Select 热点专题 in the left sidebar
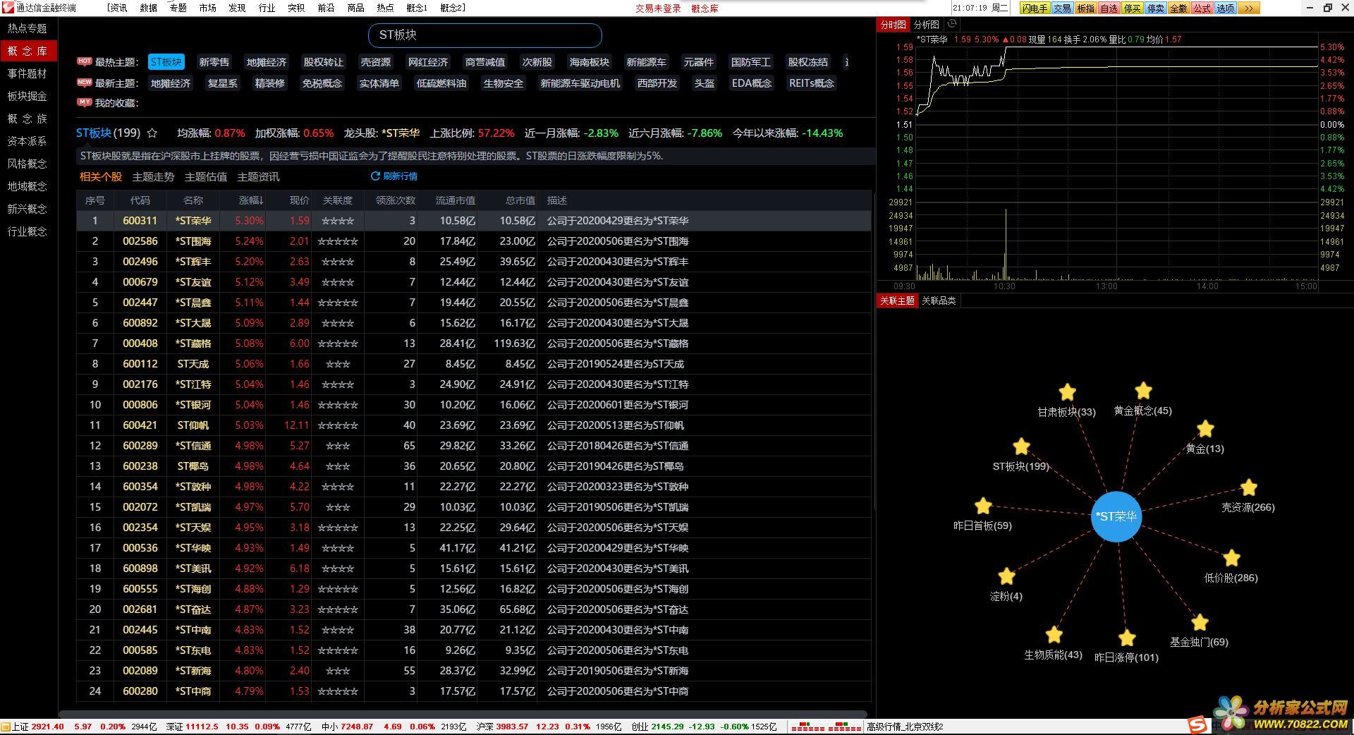The image size is (1354, 735). click(x=28, y=28)
